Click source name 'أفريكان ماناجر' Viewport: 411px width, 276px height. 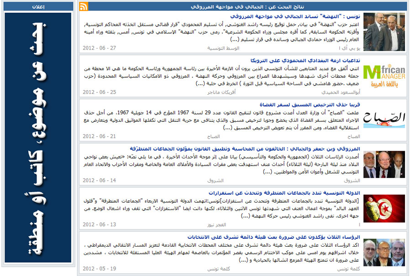click(221, 92)
